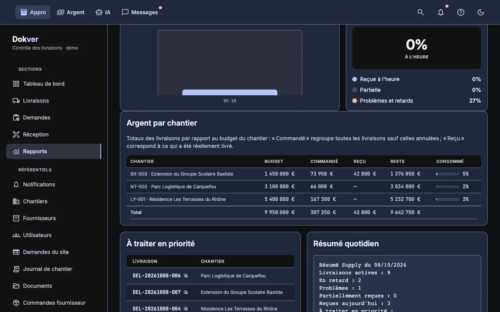Click the Problèmes et retards legend entry
500x312 pixels.
click(x=417, y=101)
